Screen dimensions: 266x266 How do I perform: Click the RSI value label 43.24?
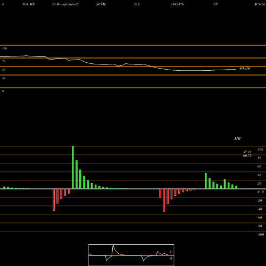click(x=245, y=68)
